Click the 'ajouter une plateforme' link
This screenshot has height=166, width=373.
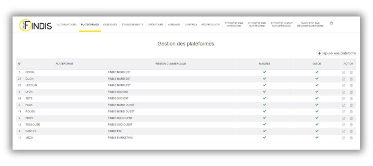pos(339,54)
